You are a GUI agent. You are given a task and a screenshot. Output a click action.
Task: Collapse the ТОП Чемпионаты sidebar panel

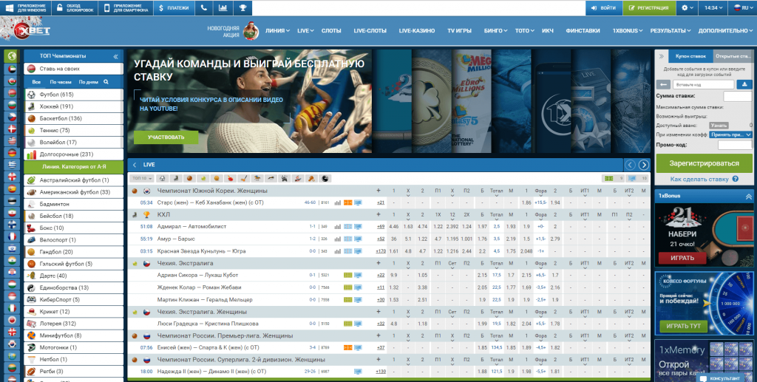[115, 56]
